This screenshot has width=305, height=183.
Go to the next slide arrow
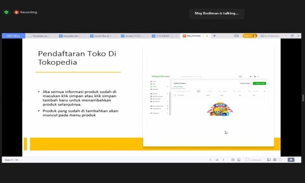223,160
